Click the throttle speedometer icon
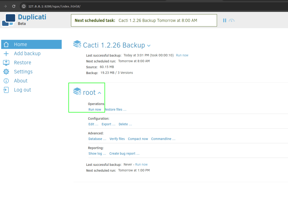The height and width of the screenshot is (201, 288). (232, 20)
